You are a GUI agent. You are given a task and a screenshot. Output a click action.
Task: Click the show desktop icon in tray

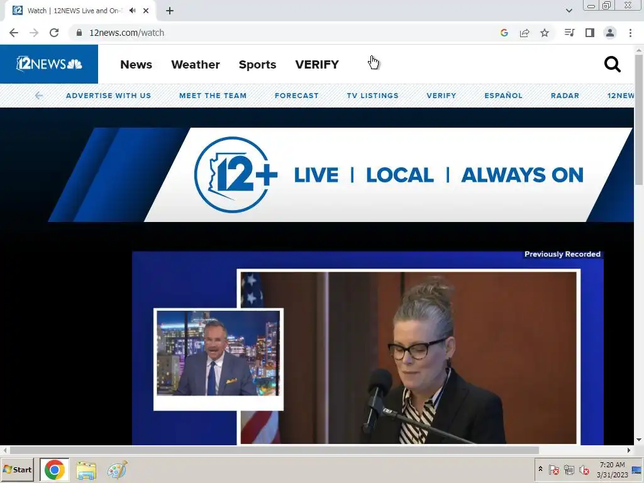point(636,470)
